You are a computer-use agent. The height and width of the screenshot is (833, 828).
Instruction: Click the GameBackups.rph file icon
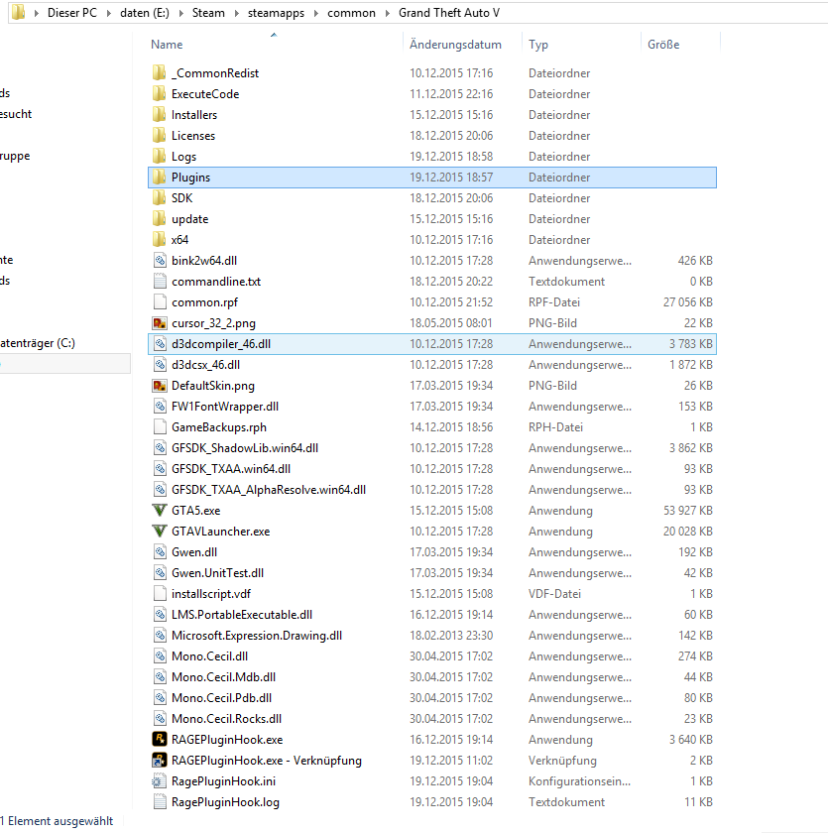[x=160, y=426]
